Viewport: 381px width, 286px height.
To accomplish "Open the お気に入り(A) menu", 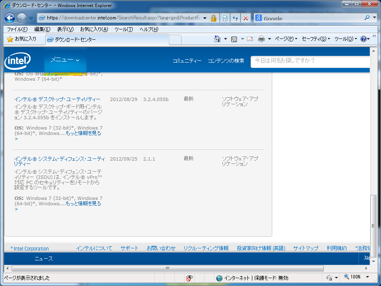I will click(94, 29).
